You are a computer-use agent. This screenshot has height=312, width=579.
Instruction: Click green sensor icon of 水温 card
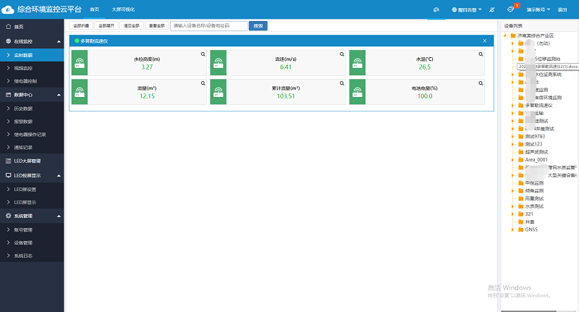(357, 63)
